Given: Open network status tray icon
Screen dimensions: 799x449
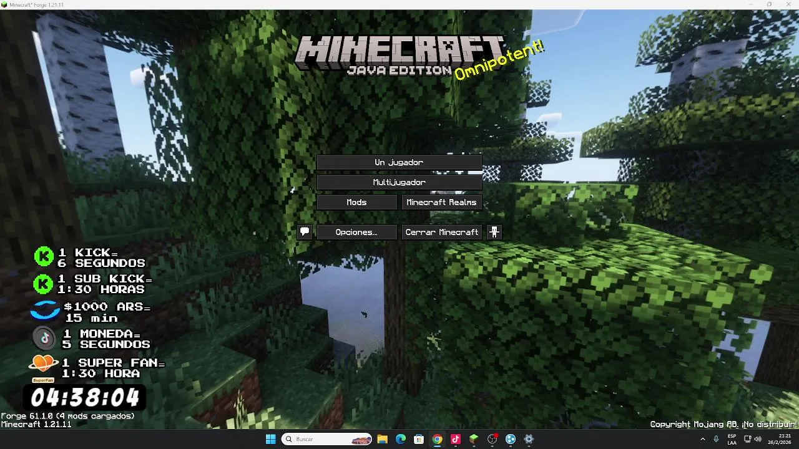Looking at the screenshot, I should click(747, 439).
